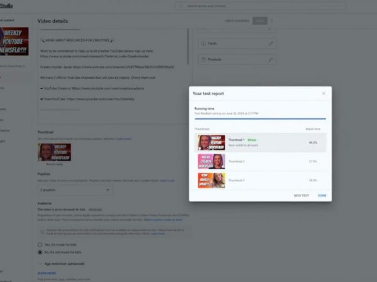The height and width of the screenshot is (282, 377).
Task: Click the search across your channel field
Action: click(x=261, y=6)
